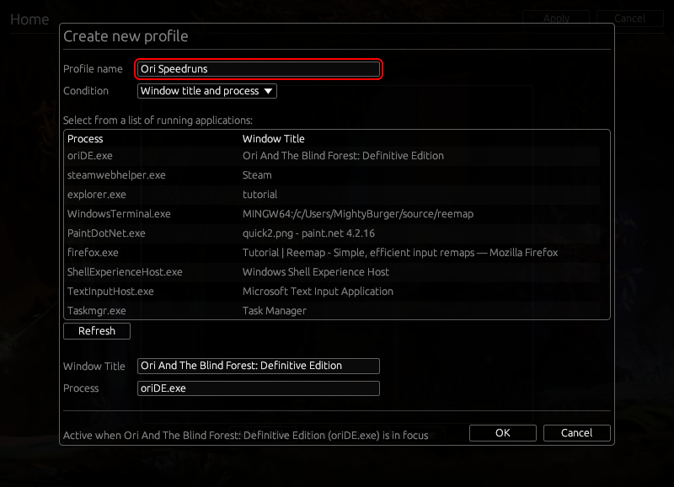Select the steamwebhelper.exe process row
Viewport: 674px width, 487px height.
pos(335,175)
